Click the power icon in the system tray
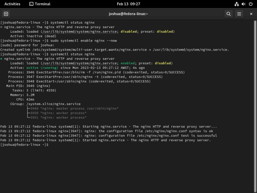257x193 pixels. [251, 4]
